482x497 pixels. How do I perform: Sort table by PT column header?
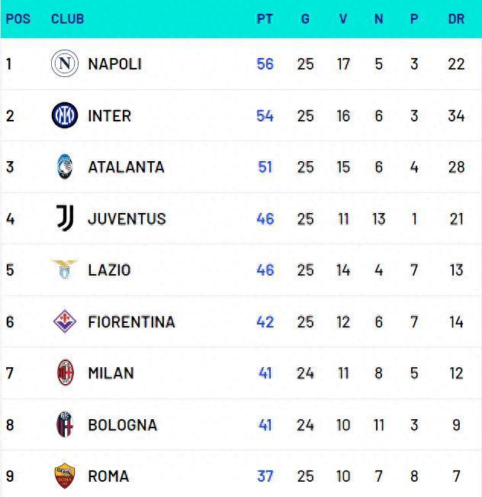pyautogui.click(x=265, y=18)
